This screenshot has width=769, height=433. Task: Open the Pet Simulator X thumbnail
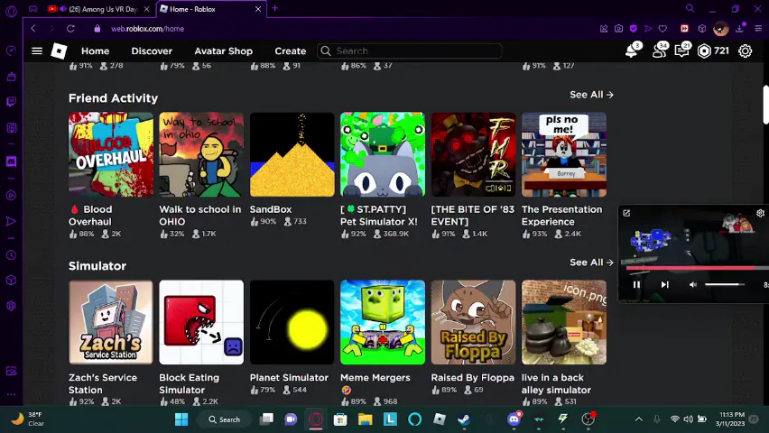(383, 154)
